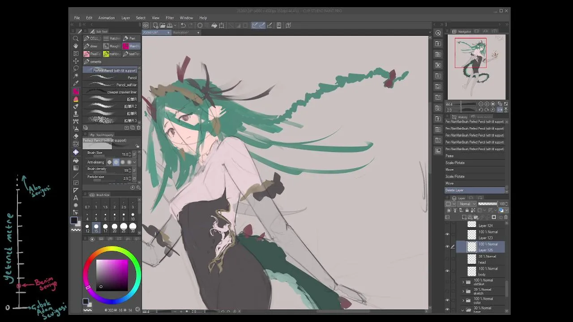
Task: Select the Move layer tool
Action: 76,61
